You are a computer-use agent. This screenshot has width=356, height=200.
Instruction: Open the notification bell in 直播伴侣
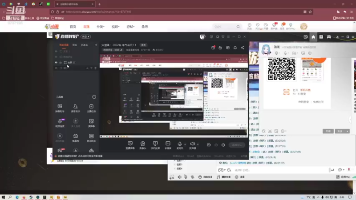[x=235, y=48]
